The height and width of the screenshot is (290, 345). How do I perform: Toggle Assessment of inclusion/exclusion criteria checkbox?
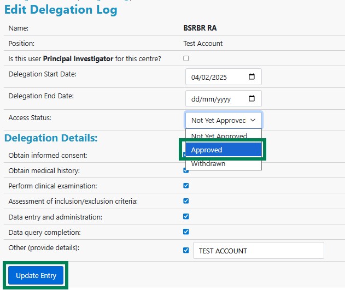pos(186,201)
